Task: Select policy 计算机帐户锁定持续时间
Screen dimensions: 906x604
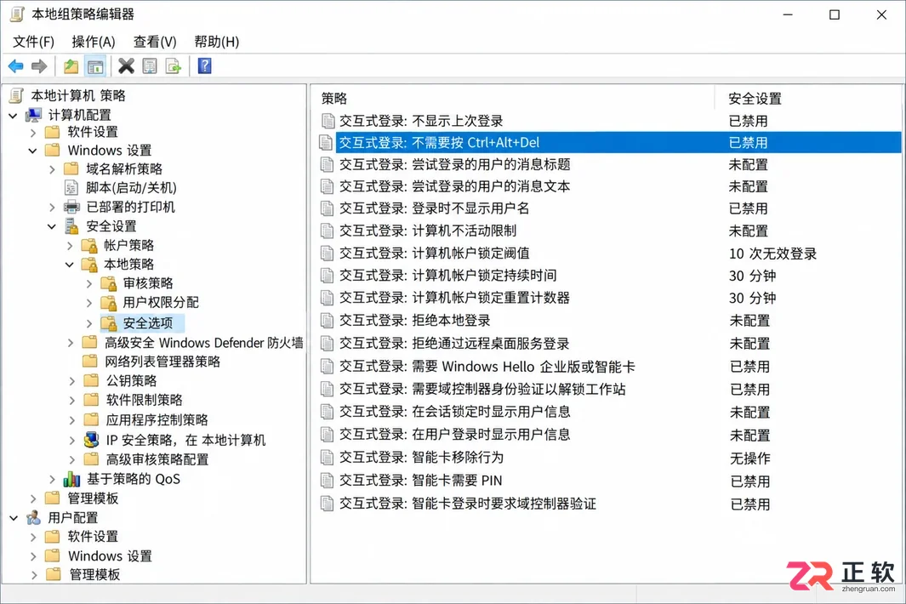Action: click(x=447, y=275)
